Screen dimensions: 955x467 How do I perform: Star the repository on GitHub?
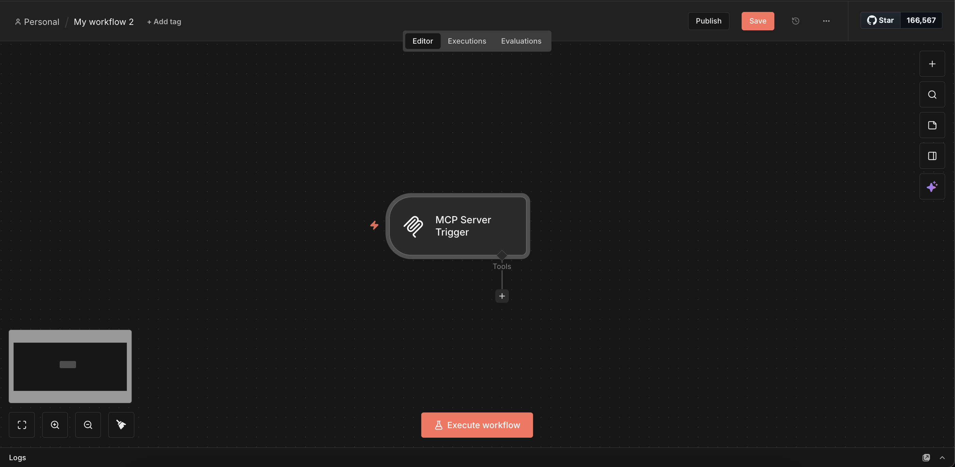pyautogui.click(x=880, y=20)
